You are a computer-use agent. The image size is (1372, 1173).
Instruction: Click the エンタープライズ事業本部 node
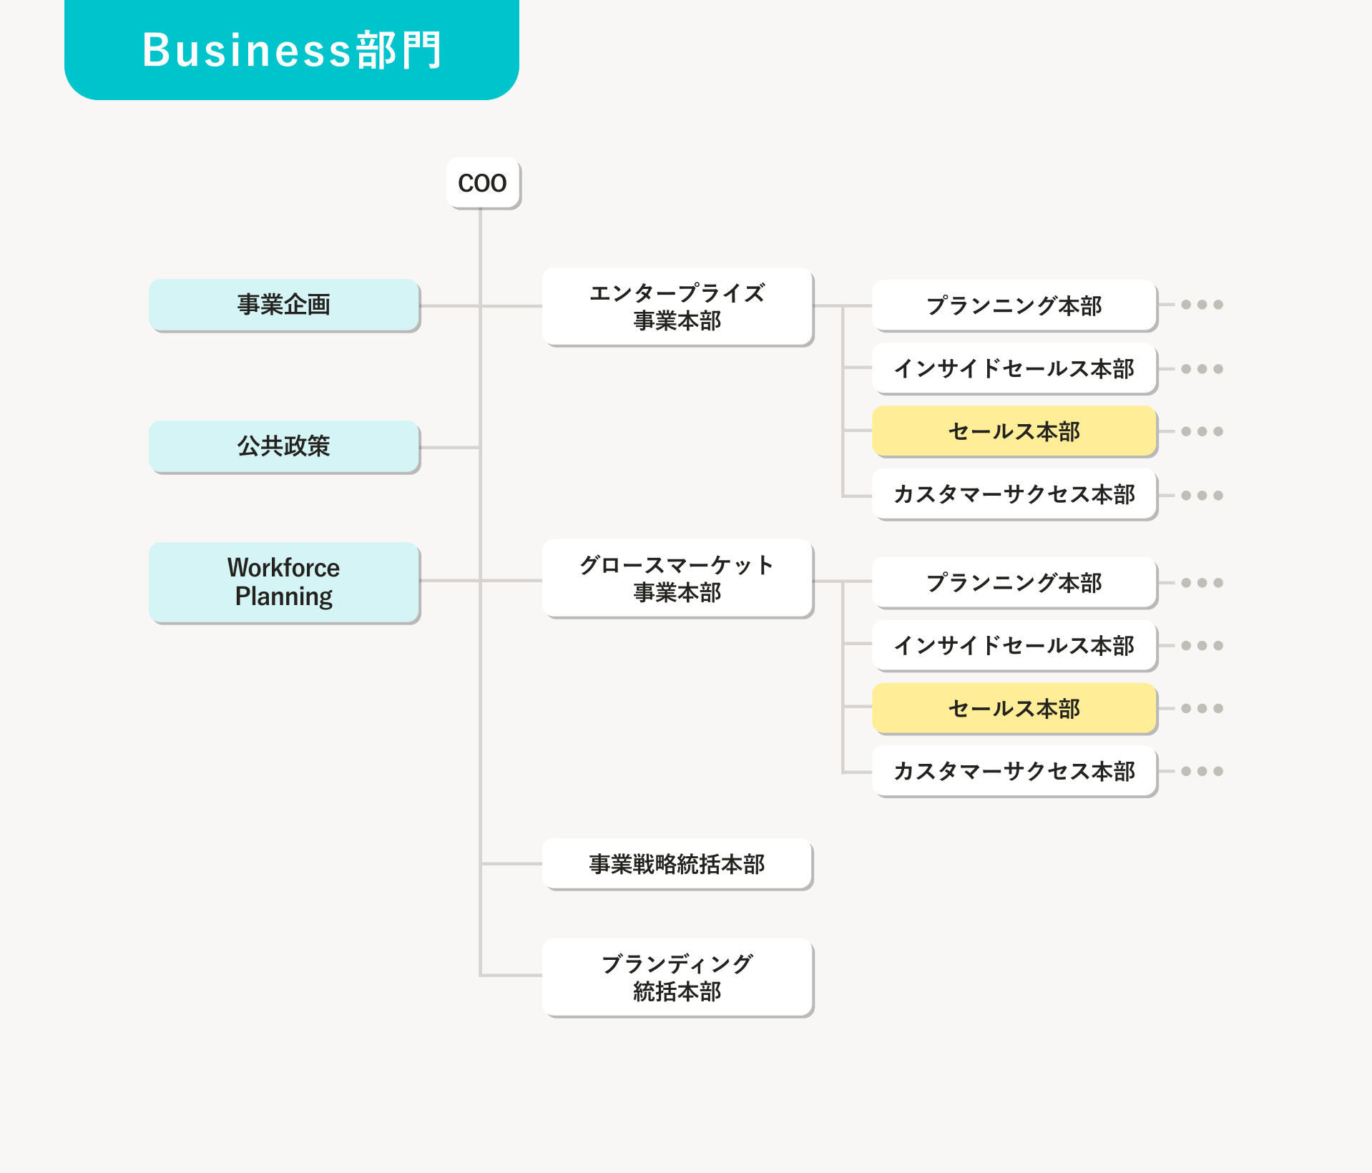click(677, 307)
